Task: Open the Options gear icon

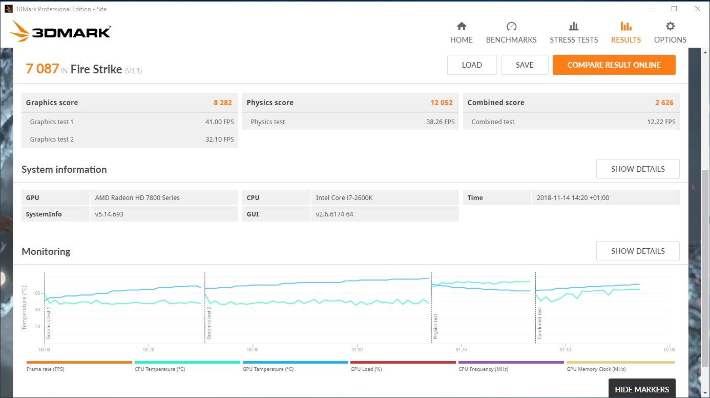Action: click(x=670, y=26)
